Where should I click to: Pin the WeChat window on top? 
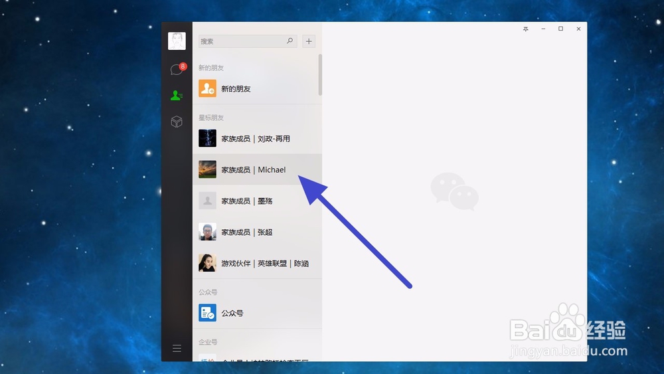tap(525, 29)
